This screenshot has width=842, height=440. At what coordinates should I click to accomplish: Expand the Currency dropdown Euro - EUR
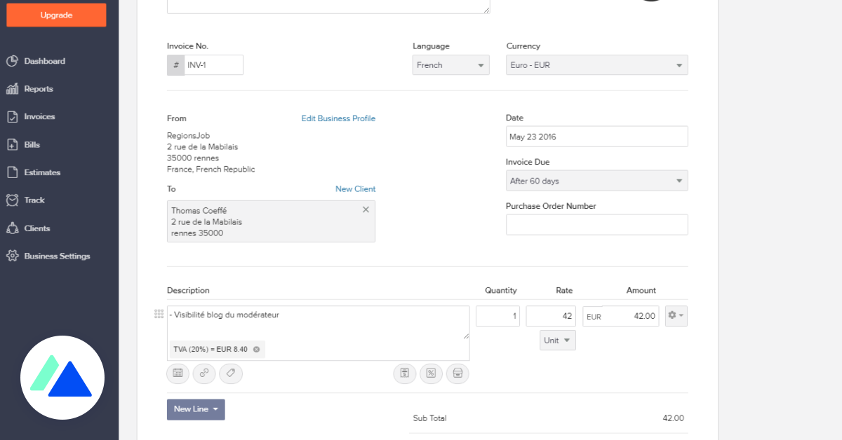point(596,65)
